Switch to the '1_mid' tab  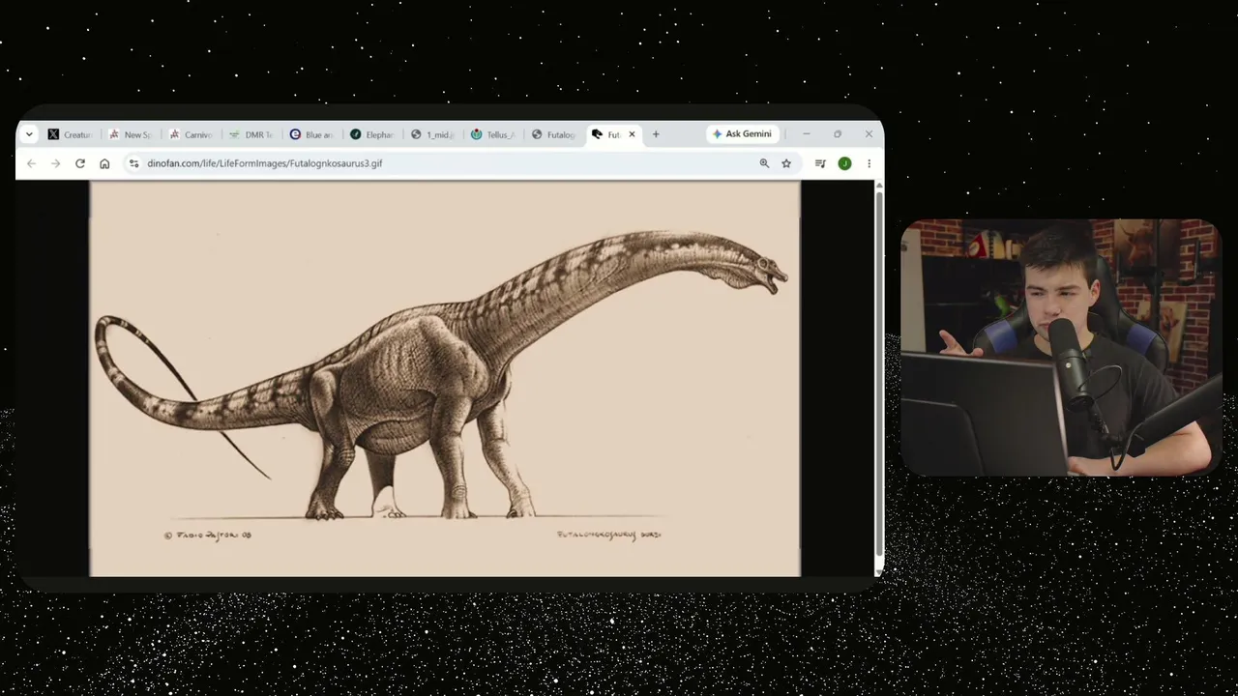click(x=433, y=134)
